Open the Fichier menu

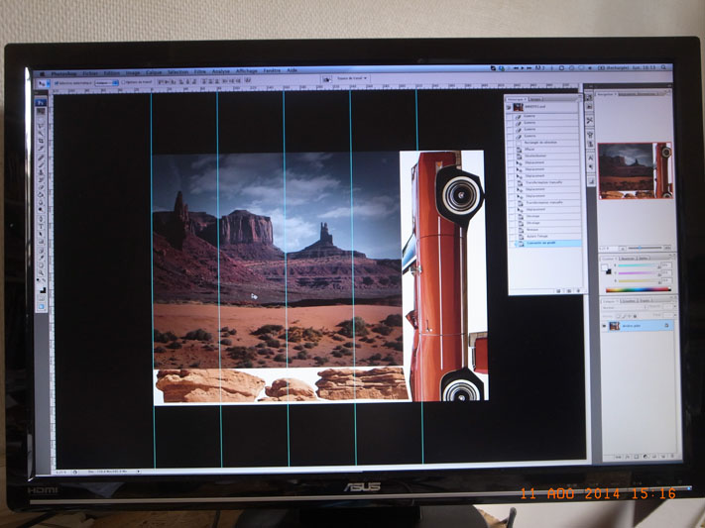tap(90, 72)
